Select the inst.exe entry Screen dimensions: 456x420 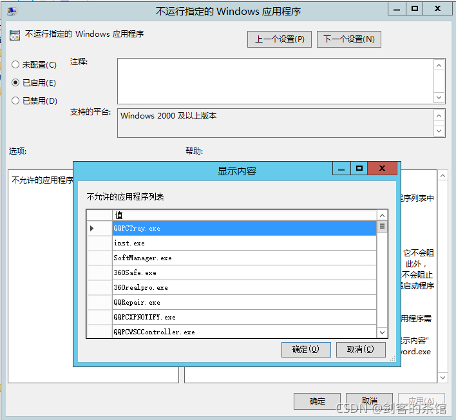coord(244,243)
